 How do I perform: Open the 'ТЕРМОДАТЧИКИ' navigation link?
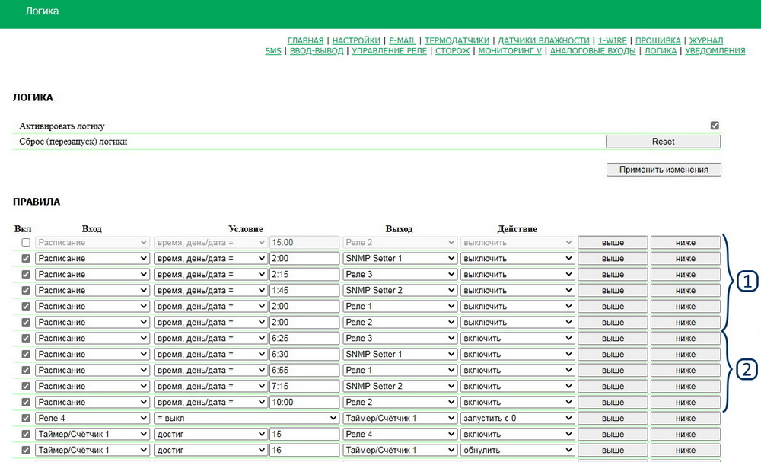coord(457,40)
